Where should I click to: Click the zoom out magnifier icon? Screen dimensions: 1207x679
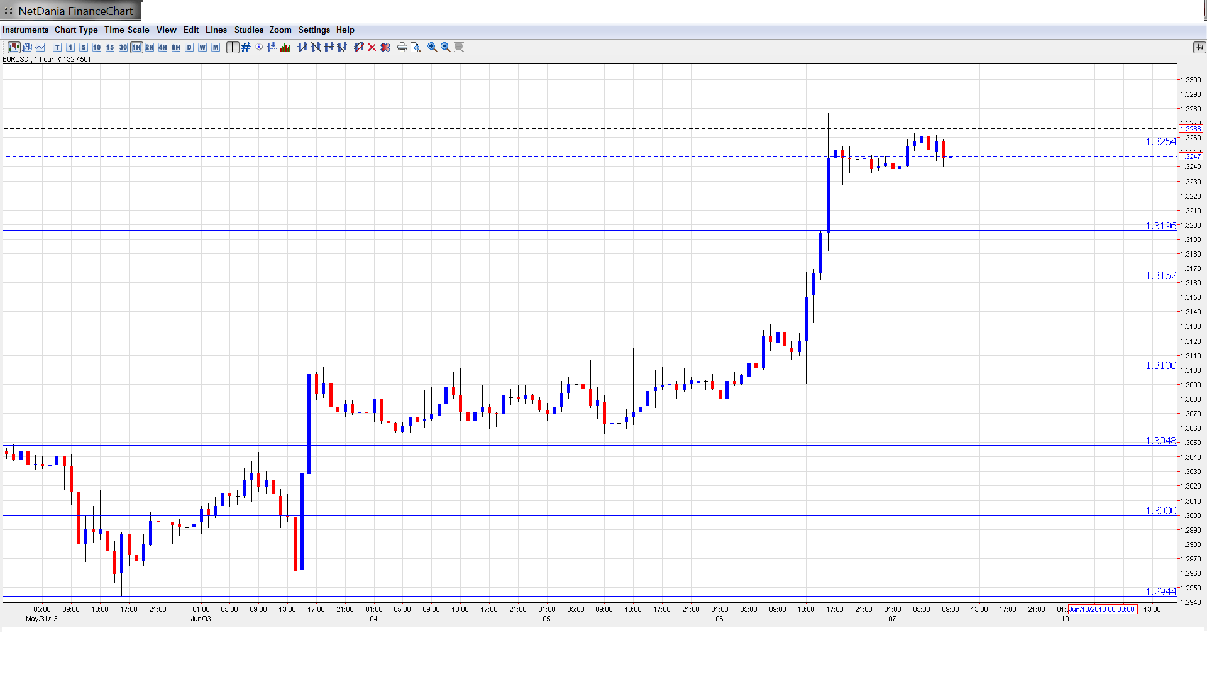point(446,47)
